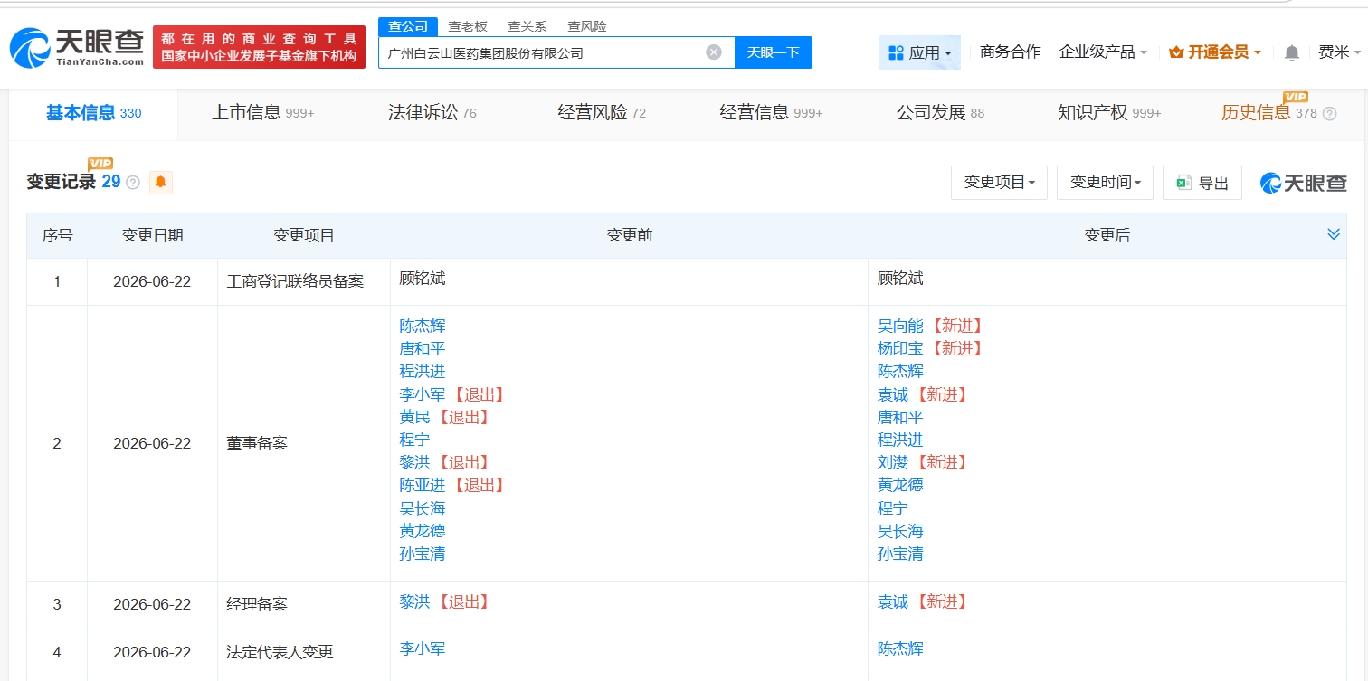Open the 刘漤 newly added director link

click(x=892, y=462)
